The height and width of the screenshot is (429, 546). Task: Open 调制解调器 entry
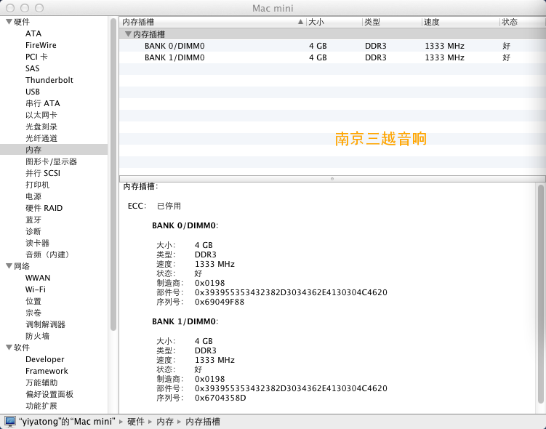pyautogui.click(x=45, y=324)
